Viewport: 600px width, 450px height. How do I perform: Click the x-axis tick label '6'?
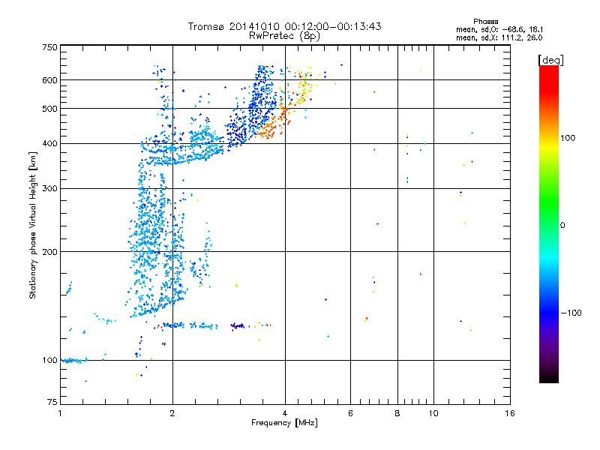pos(350,413)
